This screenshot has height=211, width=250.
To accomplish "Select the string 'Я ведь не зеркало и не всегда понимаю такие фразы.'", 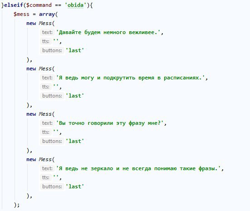I will 138,168.
